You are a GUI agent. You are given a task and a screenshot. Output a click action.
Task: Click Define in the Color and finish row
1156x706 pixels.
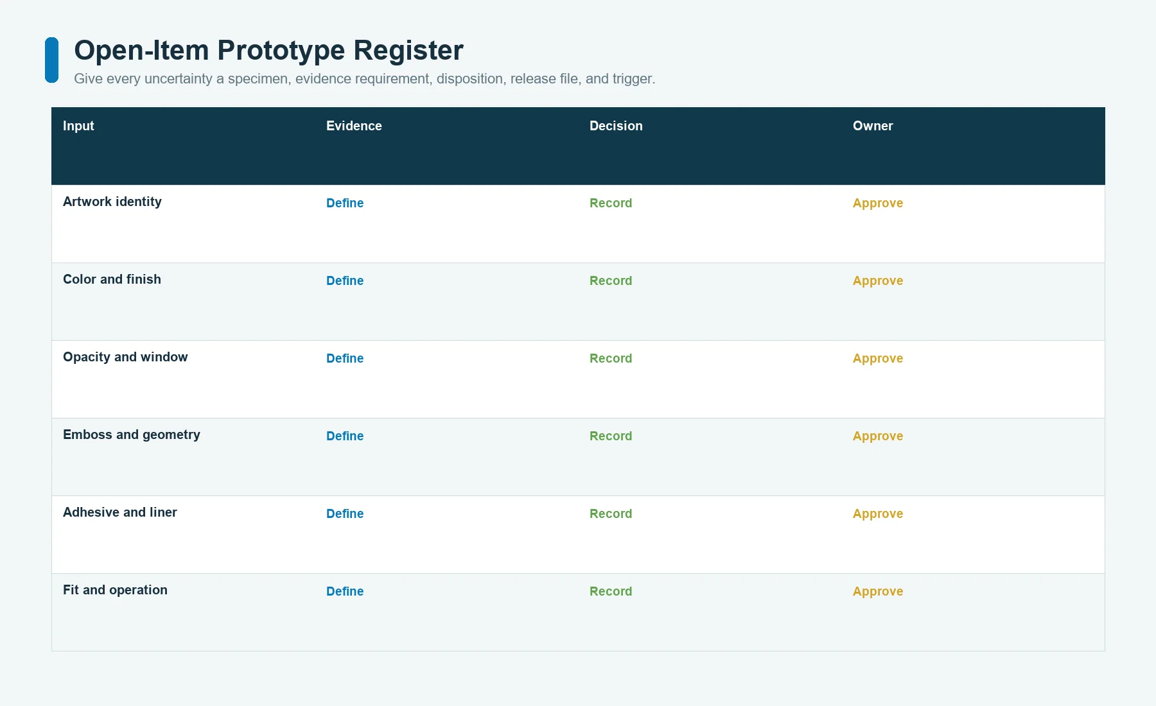[345, 280]
